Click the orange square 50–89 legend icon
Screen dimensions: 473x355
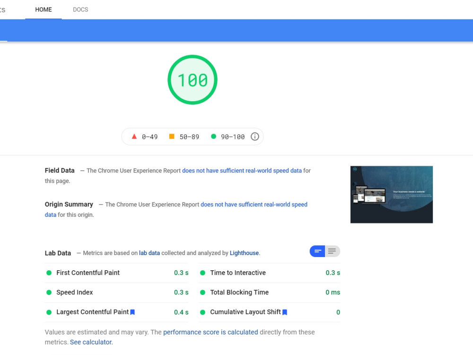(172, 136)
